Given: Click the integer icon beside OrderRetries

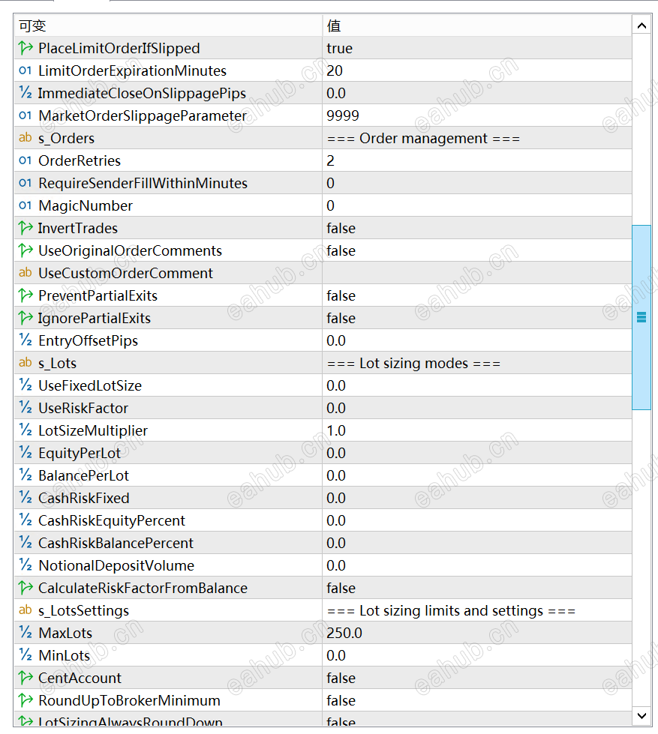Looking at the screenshot, I should (x=26, y=160).
